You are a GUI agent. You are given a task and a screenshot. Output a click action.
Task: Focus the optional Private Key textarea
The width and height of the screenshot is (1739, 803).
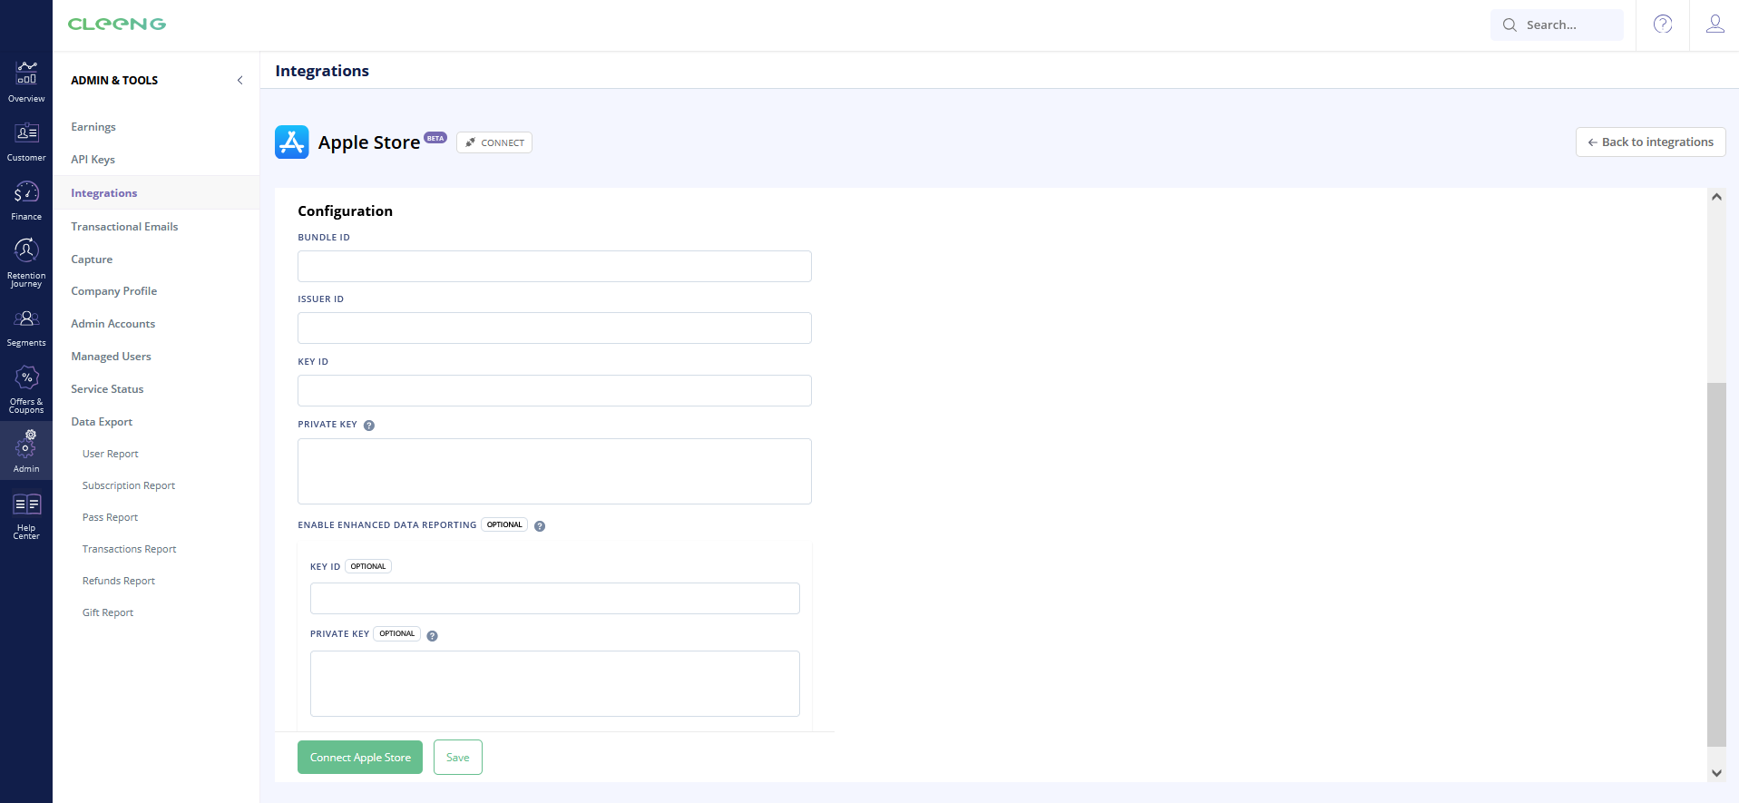(554, 684)
